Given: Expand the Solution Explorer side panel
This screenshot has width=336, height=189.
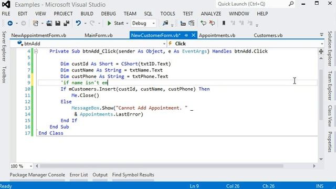Looking at the screenshot, I should point(330,49).
